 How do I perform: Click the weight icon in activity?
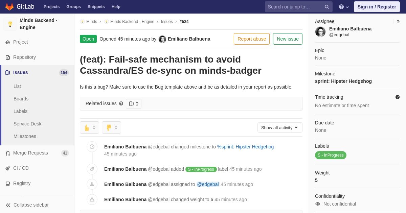(92, 199)
